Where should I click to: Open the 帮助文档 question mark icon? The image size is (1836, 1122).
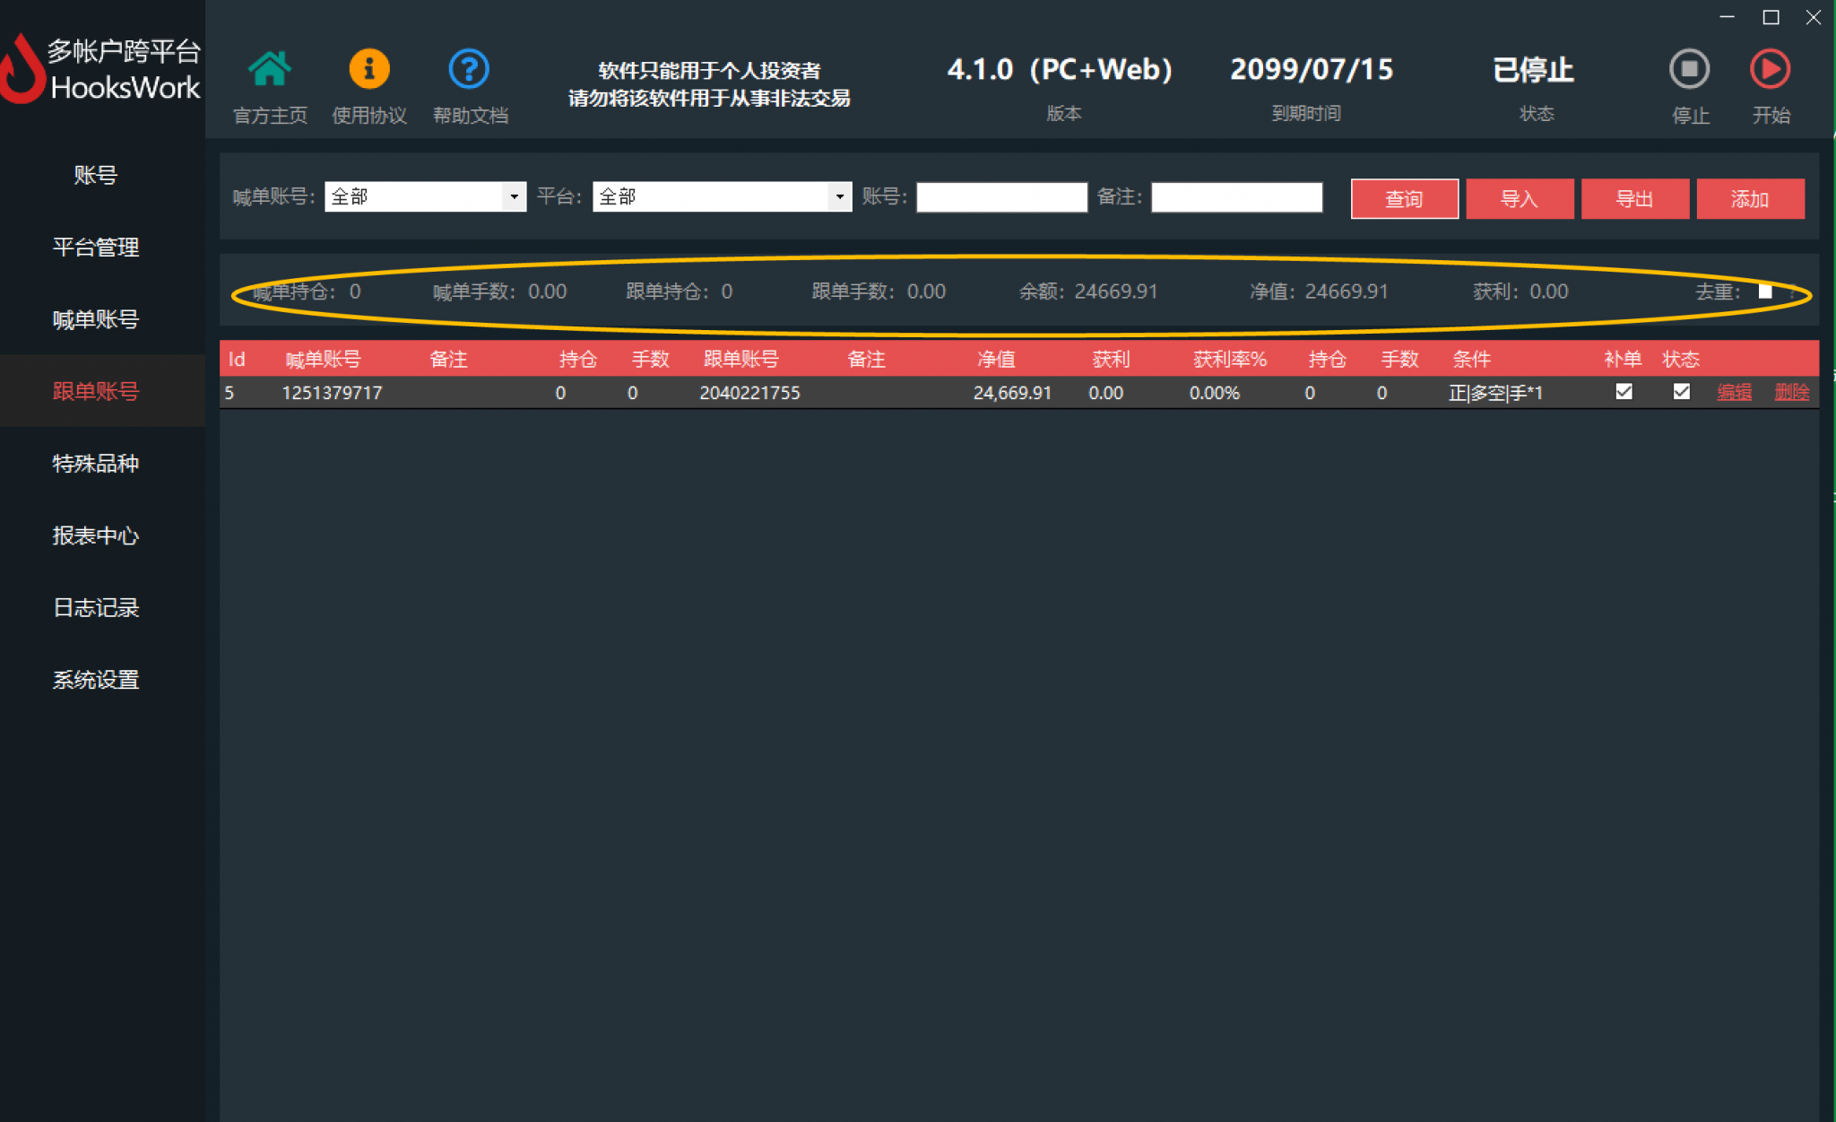coord(469,69)
